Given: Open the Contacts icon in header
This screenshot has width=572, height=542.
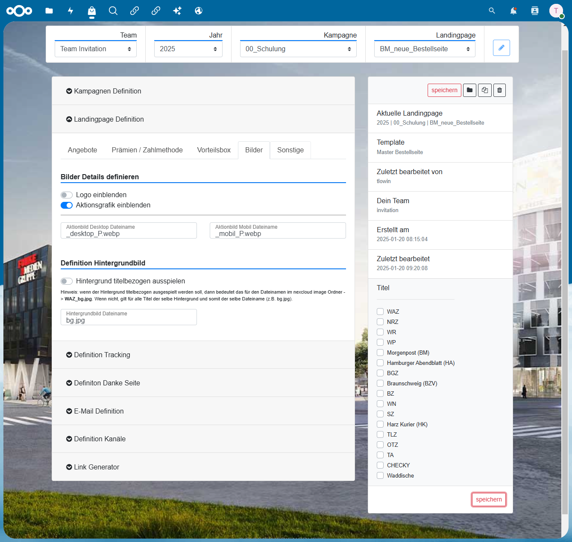Looking at the screenshot, I should click(x=535, y=11).
